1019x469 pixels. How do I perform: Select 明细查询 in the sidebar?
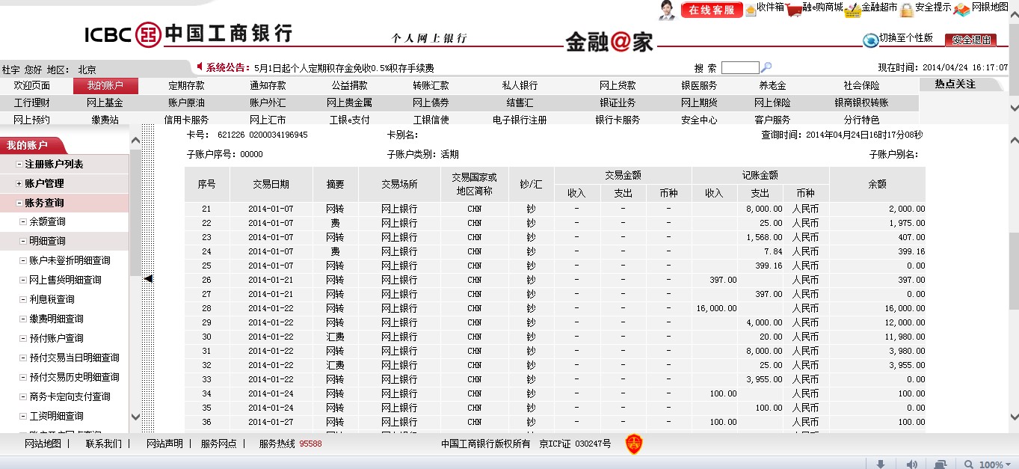tap(47, 242)
